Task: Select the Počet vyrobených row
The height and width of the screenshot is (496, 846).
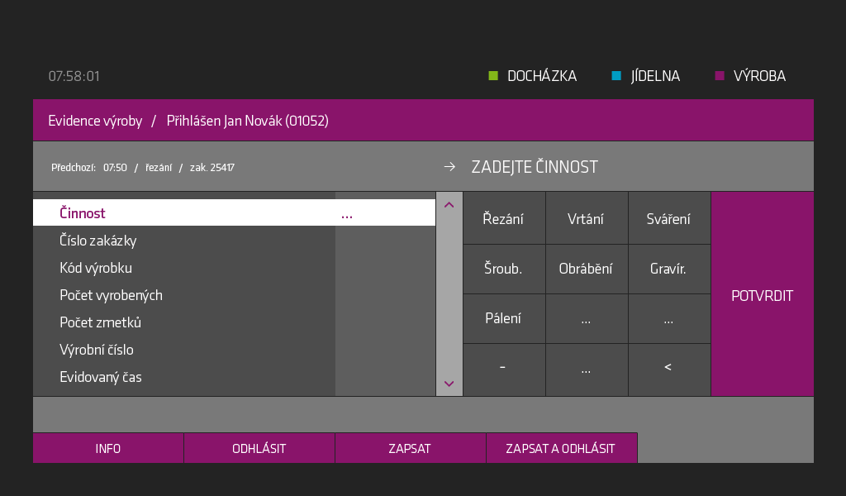Action: pos(234,294)
